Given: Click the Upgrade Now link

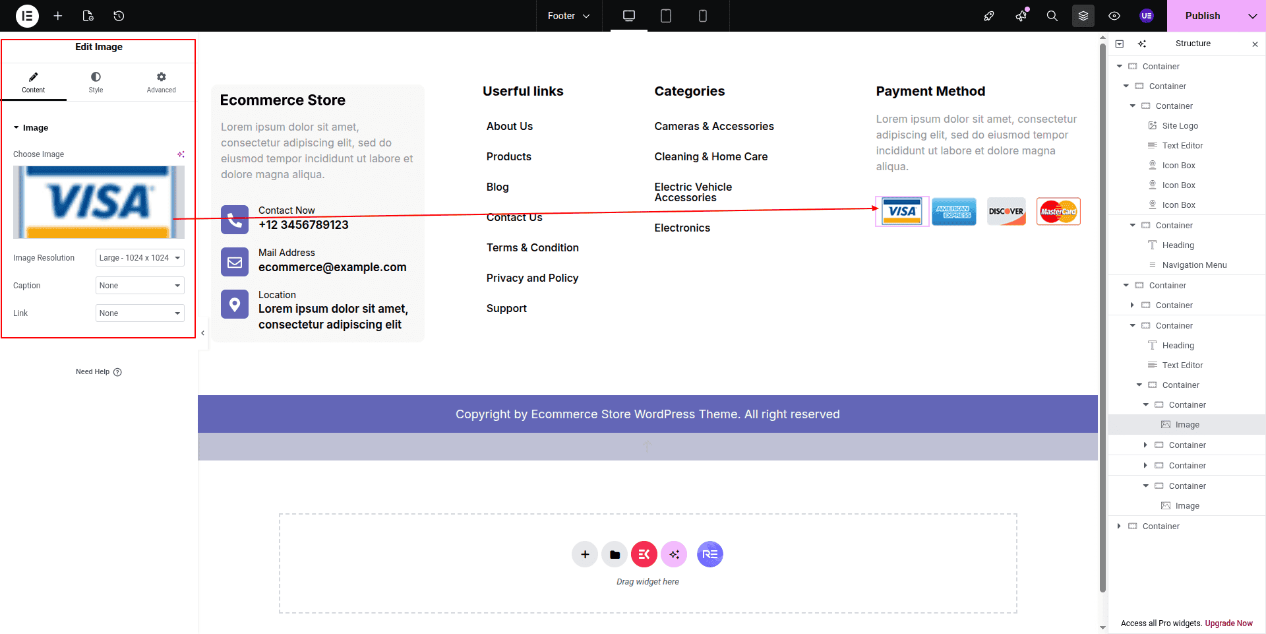Looking at the screenshot, I should click(x=1228, y=623).
